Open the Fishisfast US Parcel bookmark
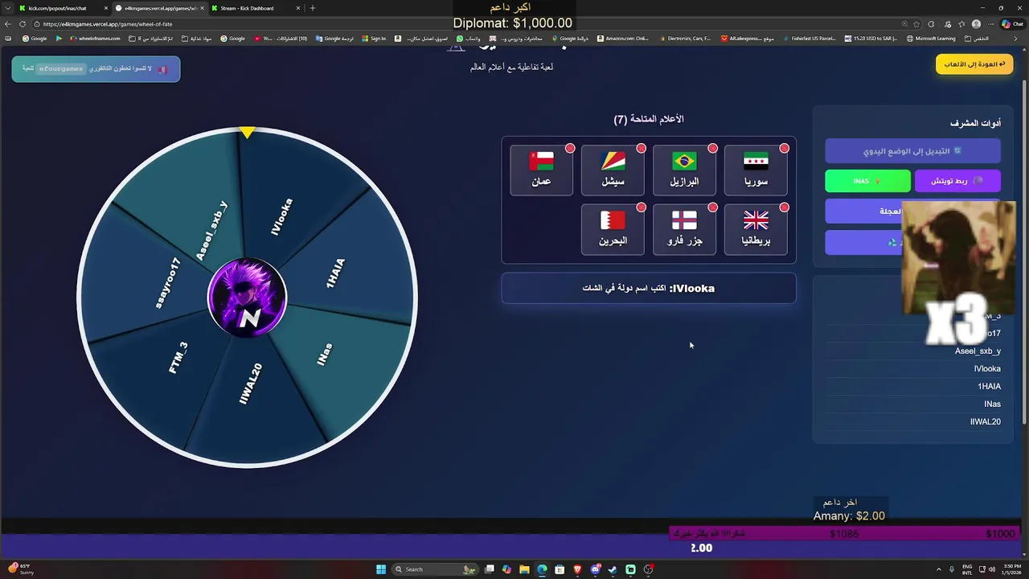The width and height of the screenshot is (1029, 579). pos(809,39)
